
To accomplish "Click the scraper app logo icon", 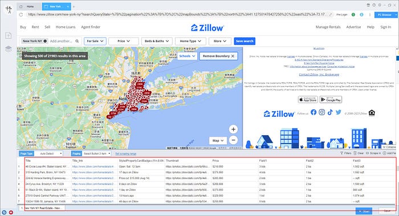I will pos(9,10).
